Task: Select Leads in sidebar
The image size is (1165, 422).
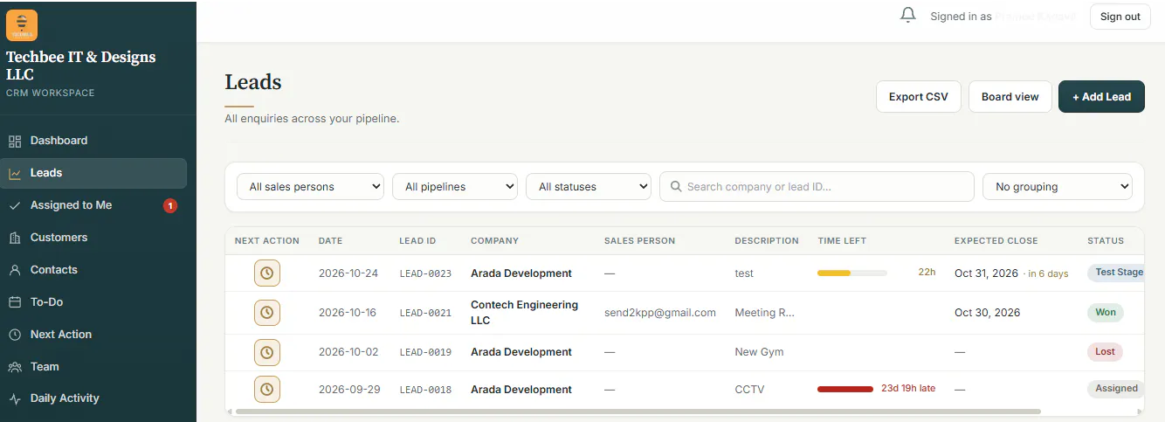Action: click(x=93, y=173)
